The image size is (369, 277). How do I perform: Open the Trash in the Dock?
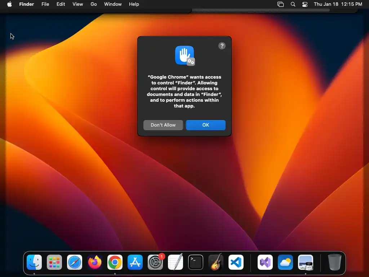[334, 262]
